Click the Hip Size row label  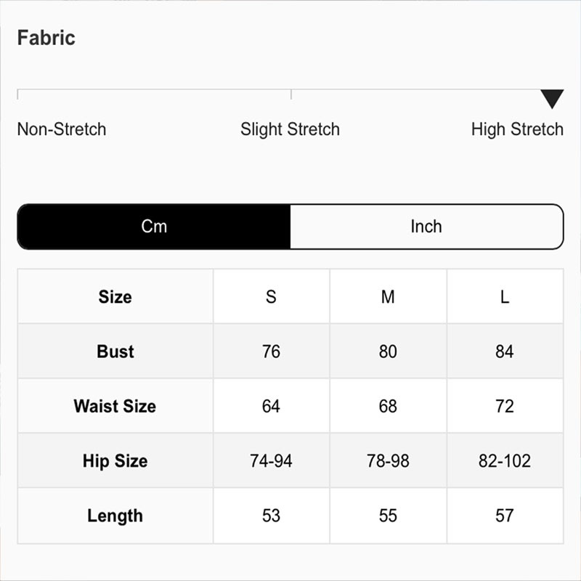pos(115,461)
